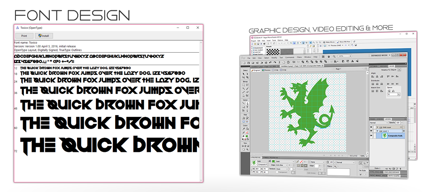Screen dimensions: 429x192
Task: Select the Line tool
Action: tap(243, 104)
